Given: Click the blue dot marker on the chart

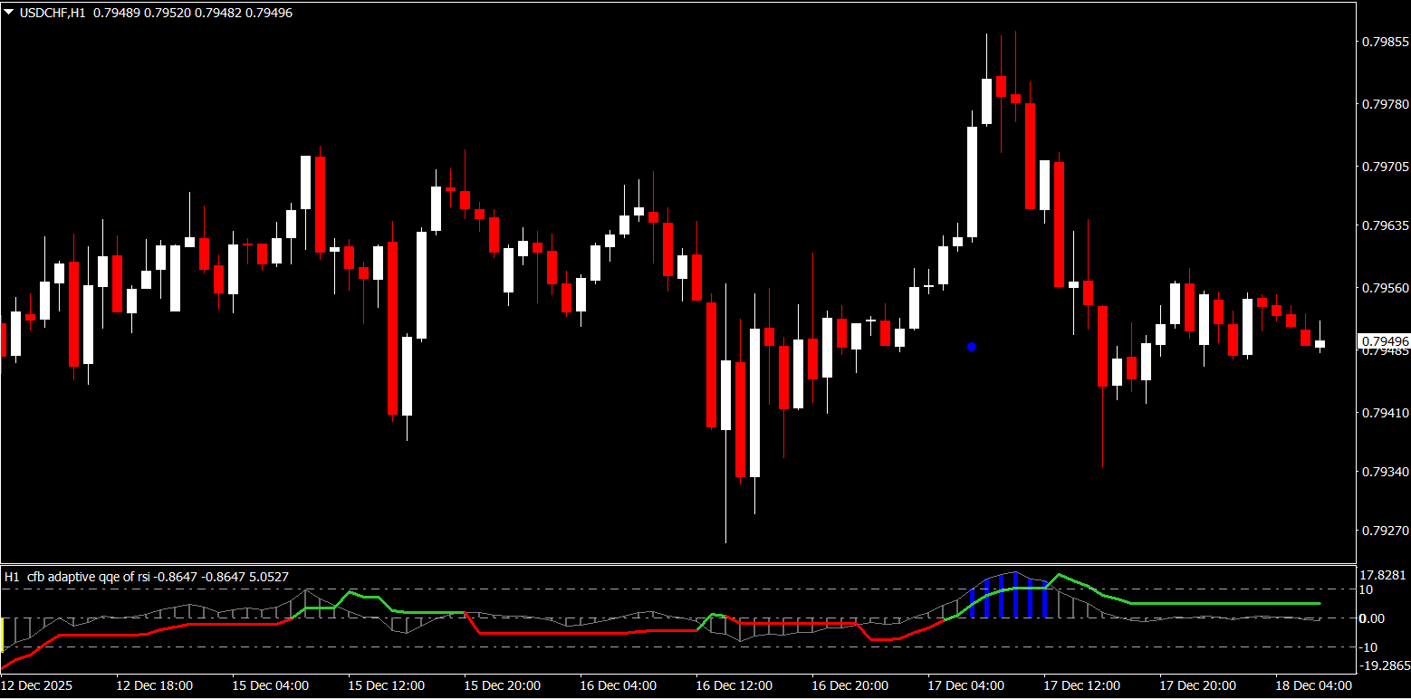Looking at the screenshot, I should point(972,347).
